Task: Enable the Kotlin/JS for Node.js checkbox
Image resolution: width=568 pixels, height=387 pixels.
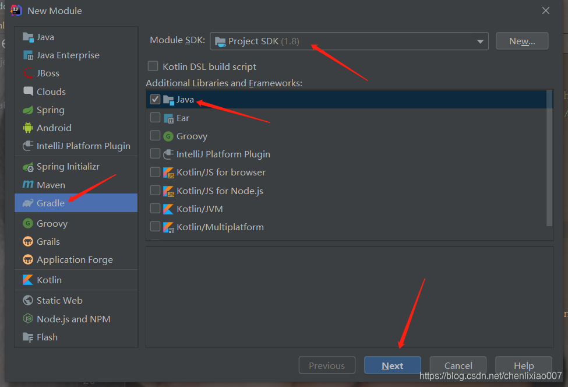Action: pos(155,190)
